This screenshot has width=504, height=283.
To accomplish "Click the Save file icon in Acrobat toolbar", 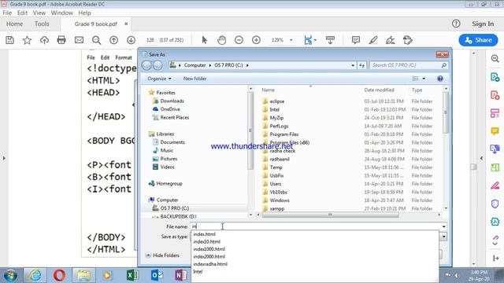I will pyautogui.click(x=9, y=40).
